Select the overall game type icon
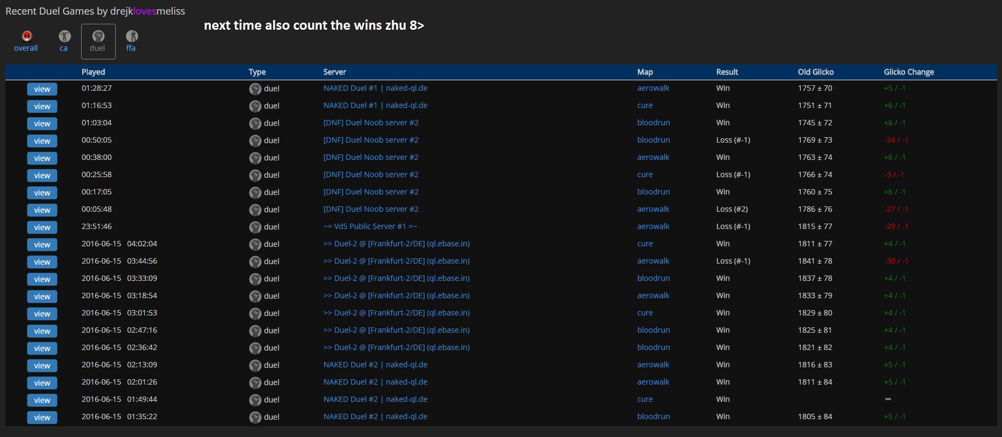 click(26, 37)
